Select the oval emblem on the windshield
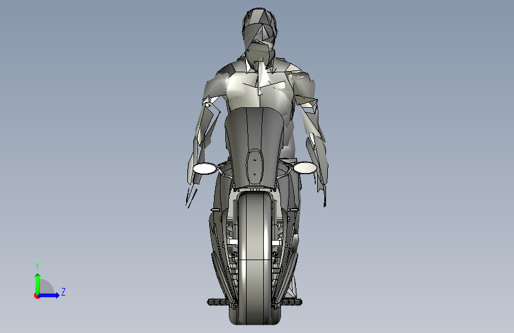Screen dimensions: 514x333 (255, 167)
